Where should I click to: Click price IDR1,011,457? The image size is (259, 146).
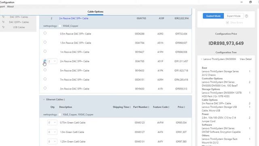181,61
